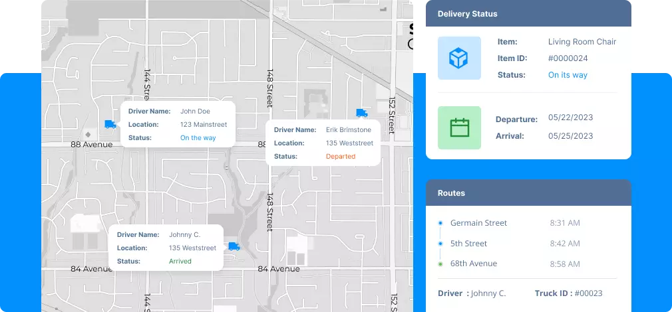
Task: Click the Delivery Status panel header
Action: 528,14
